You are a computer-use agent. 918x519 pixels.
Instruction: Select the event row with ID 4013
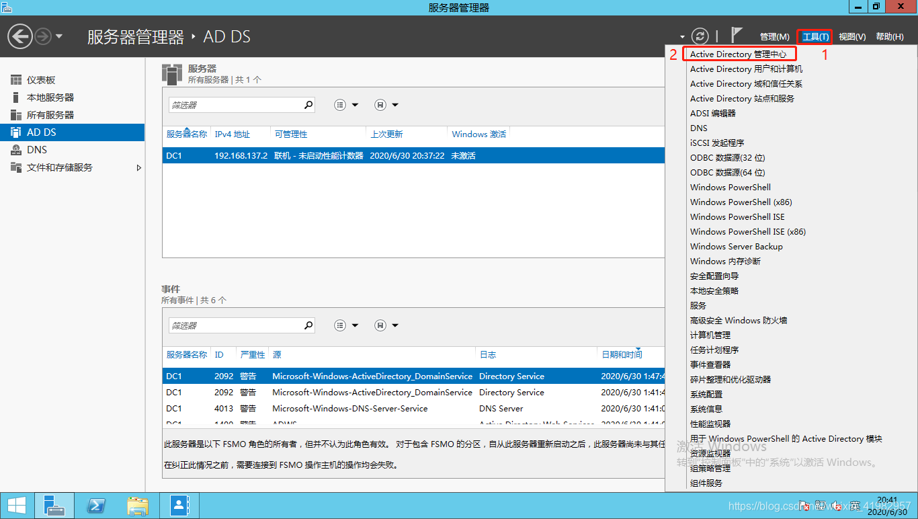point(413,408)
